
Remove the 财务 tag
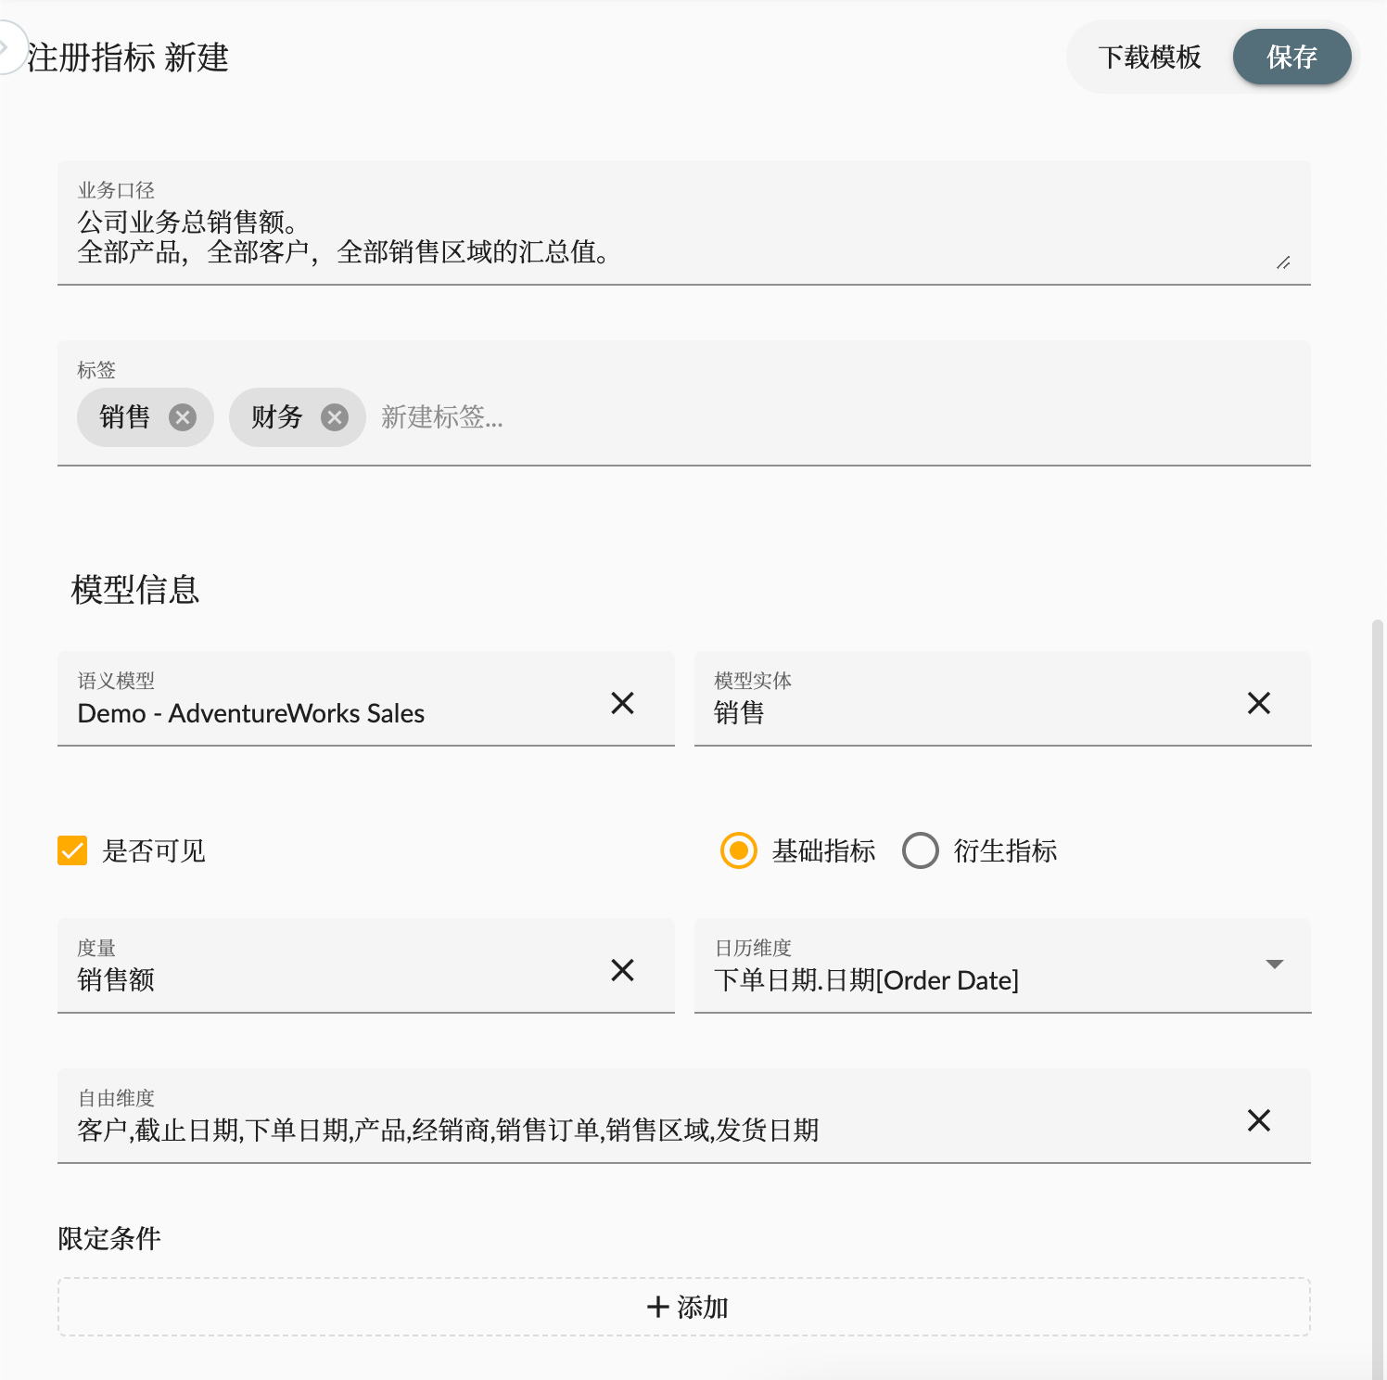[335, 416]
